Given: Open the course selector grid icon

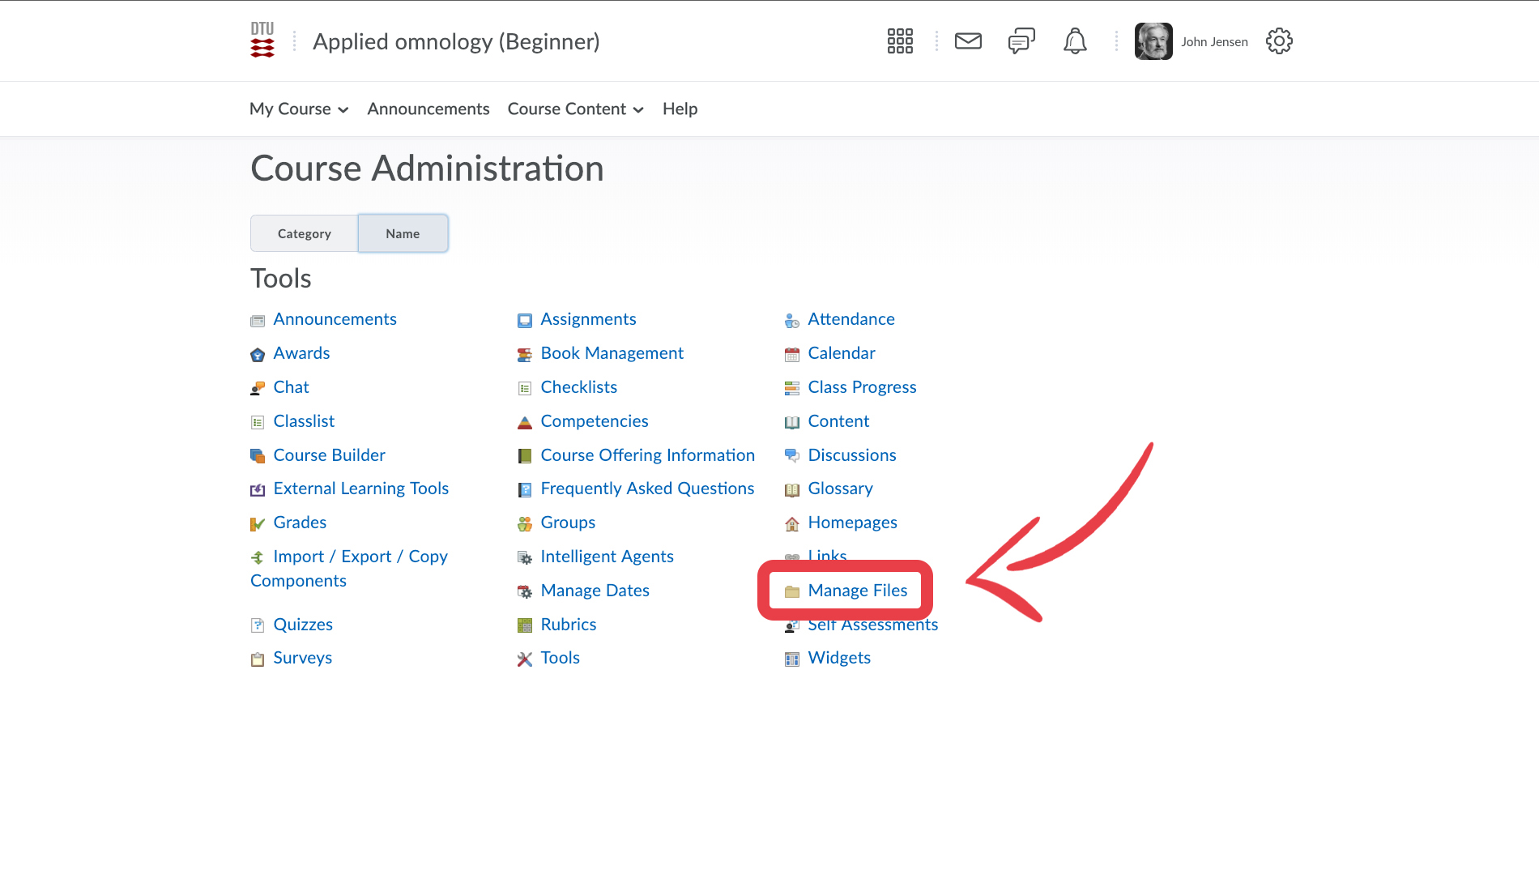Looking at the screenshot, I should [x=900, y=41].
